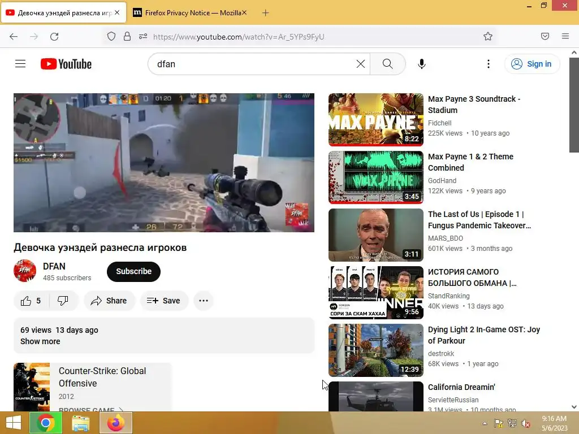Screen dimensions: 579x434
Task: Click the Sign in button
Action: 532,64
